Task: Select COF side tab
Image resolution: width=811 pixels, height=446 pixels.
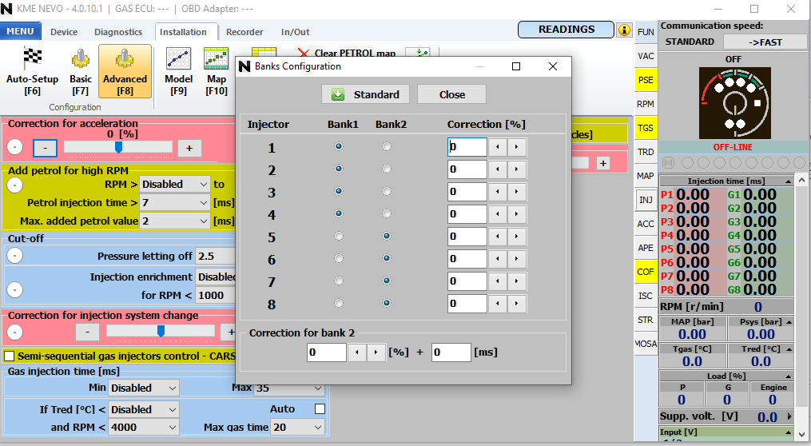Action: coord(646,272)
